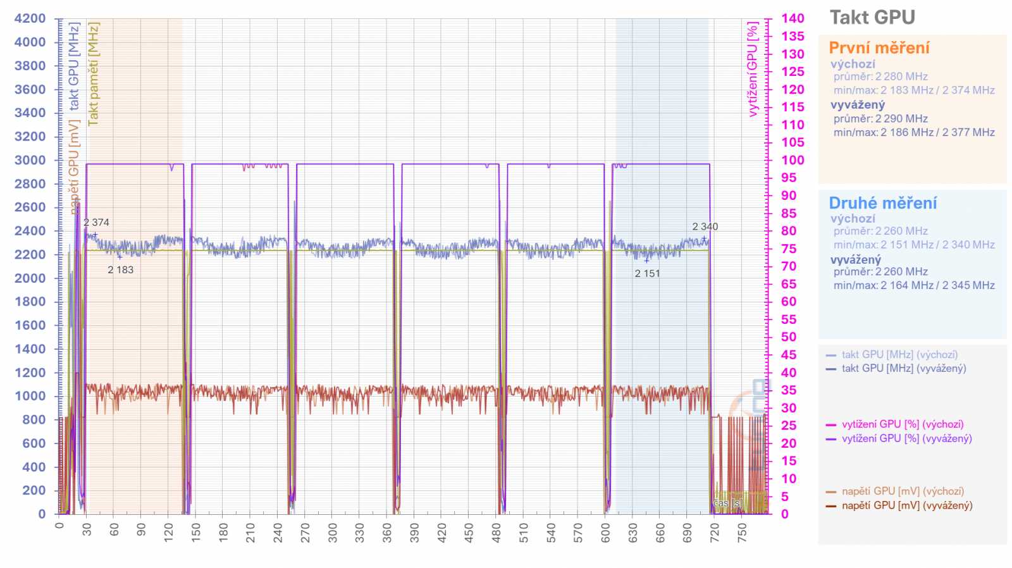Viewport: 1012px width, 568px height.
Task: Click vertical axis title 'takt GPU [MHz]'
Action: [74, 66]
